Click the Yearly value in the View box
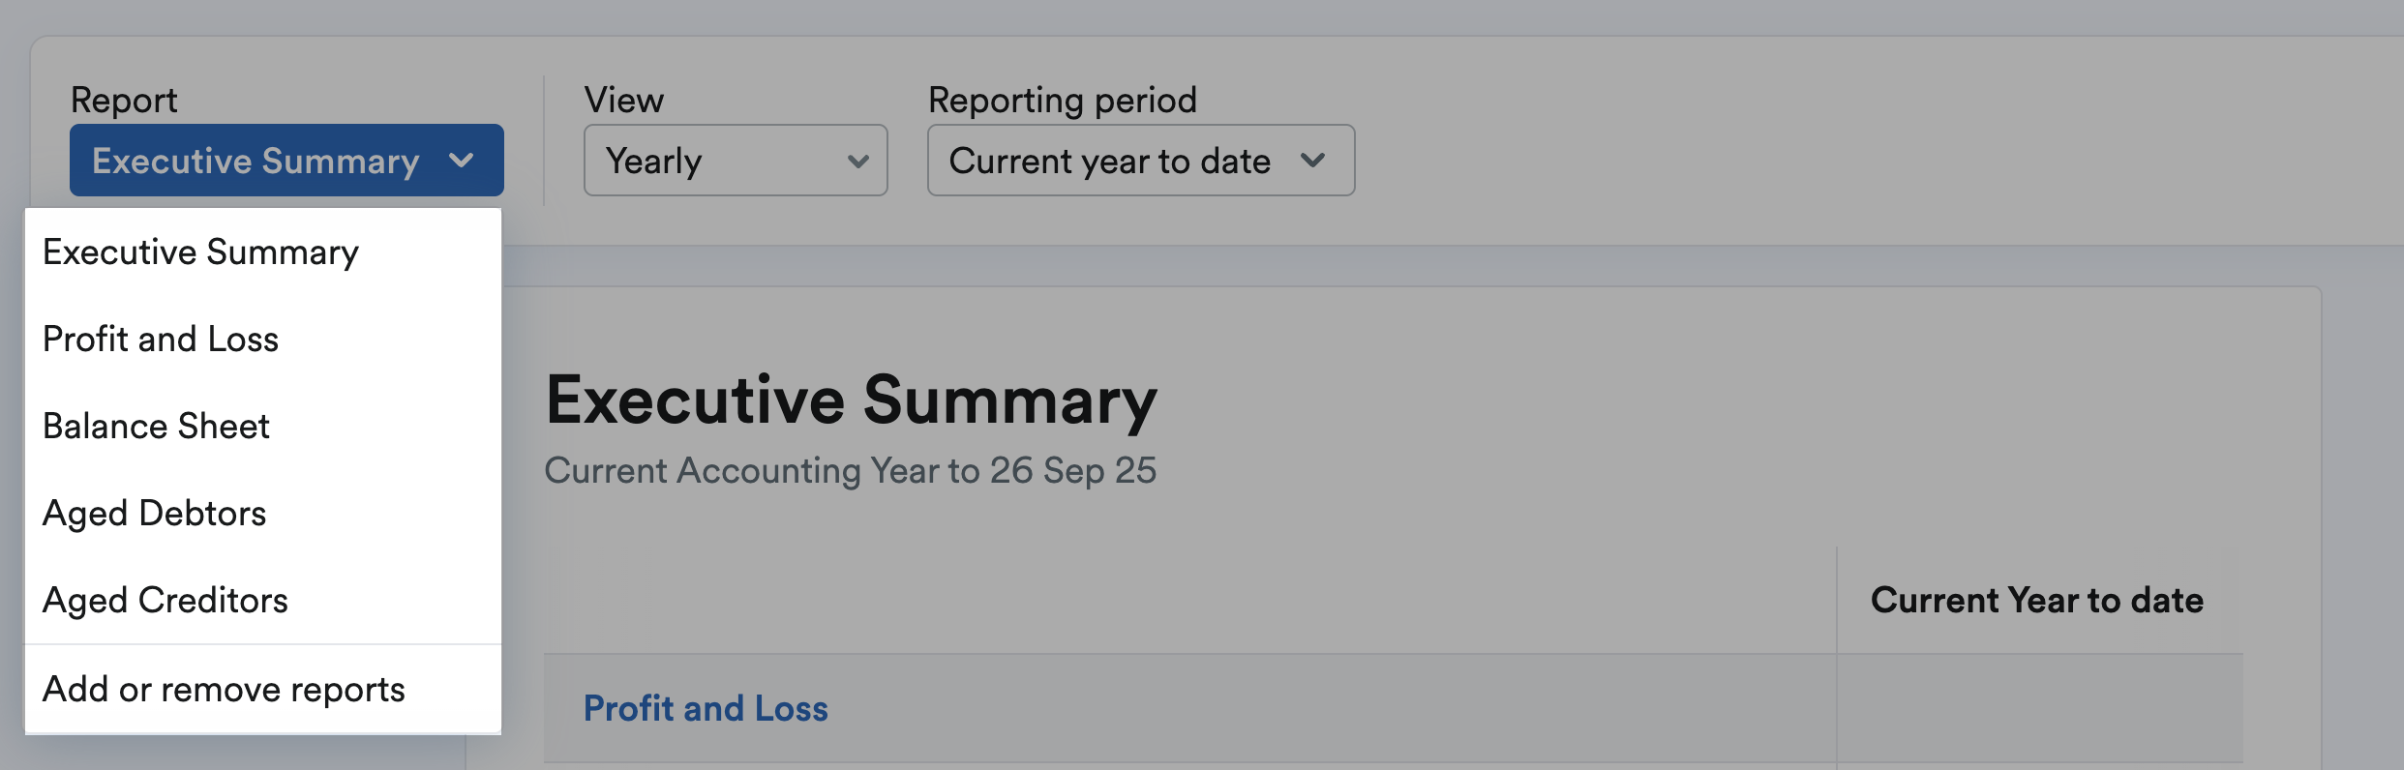 (652, 162)
